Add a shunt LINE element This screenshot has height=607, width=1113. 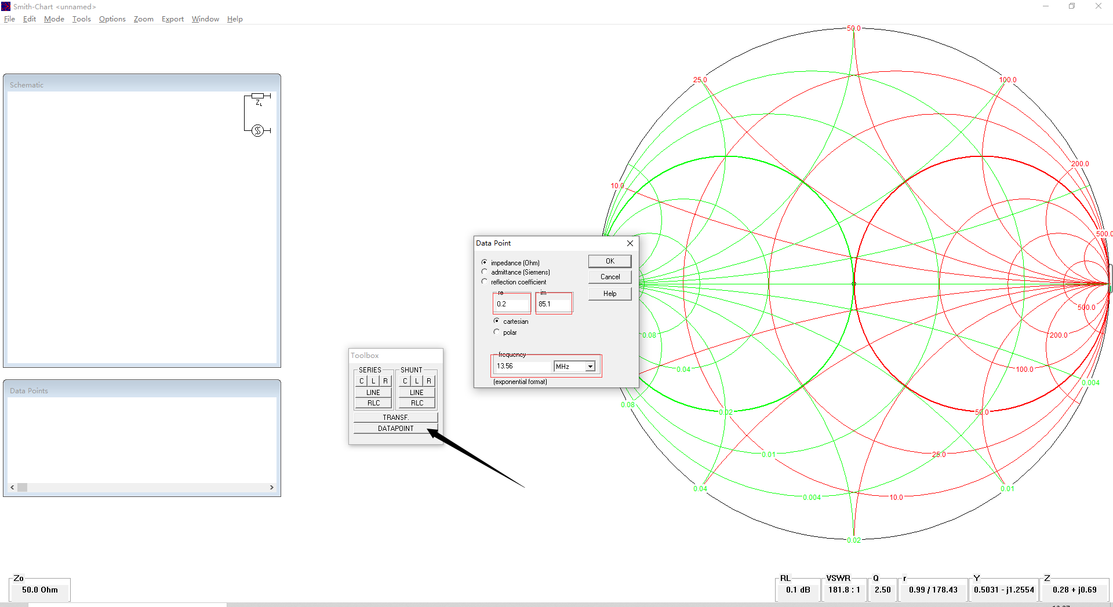[417, 392]
